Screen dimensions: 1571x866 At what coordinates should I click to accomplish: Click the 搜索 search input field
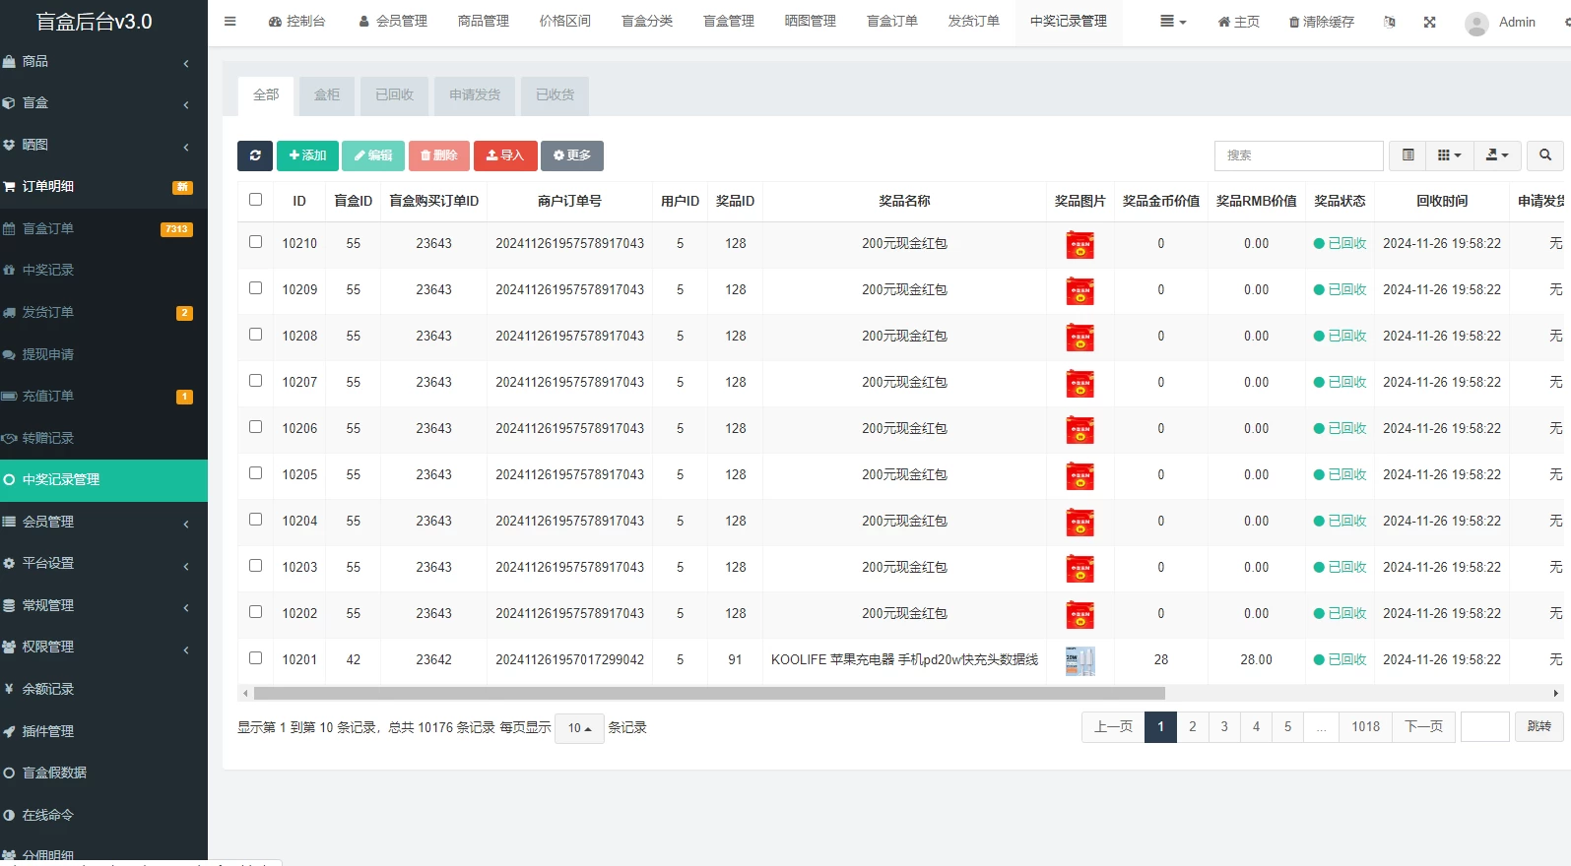tap(1298, 155)
